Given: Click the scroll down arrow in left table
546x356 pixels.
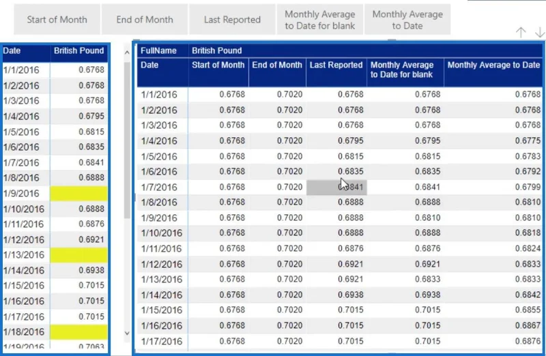Looking at the screenshot, I should (x=127, y=333).
